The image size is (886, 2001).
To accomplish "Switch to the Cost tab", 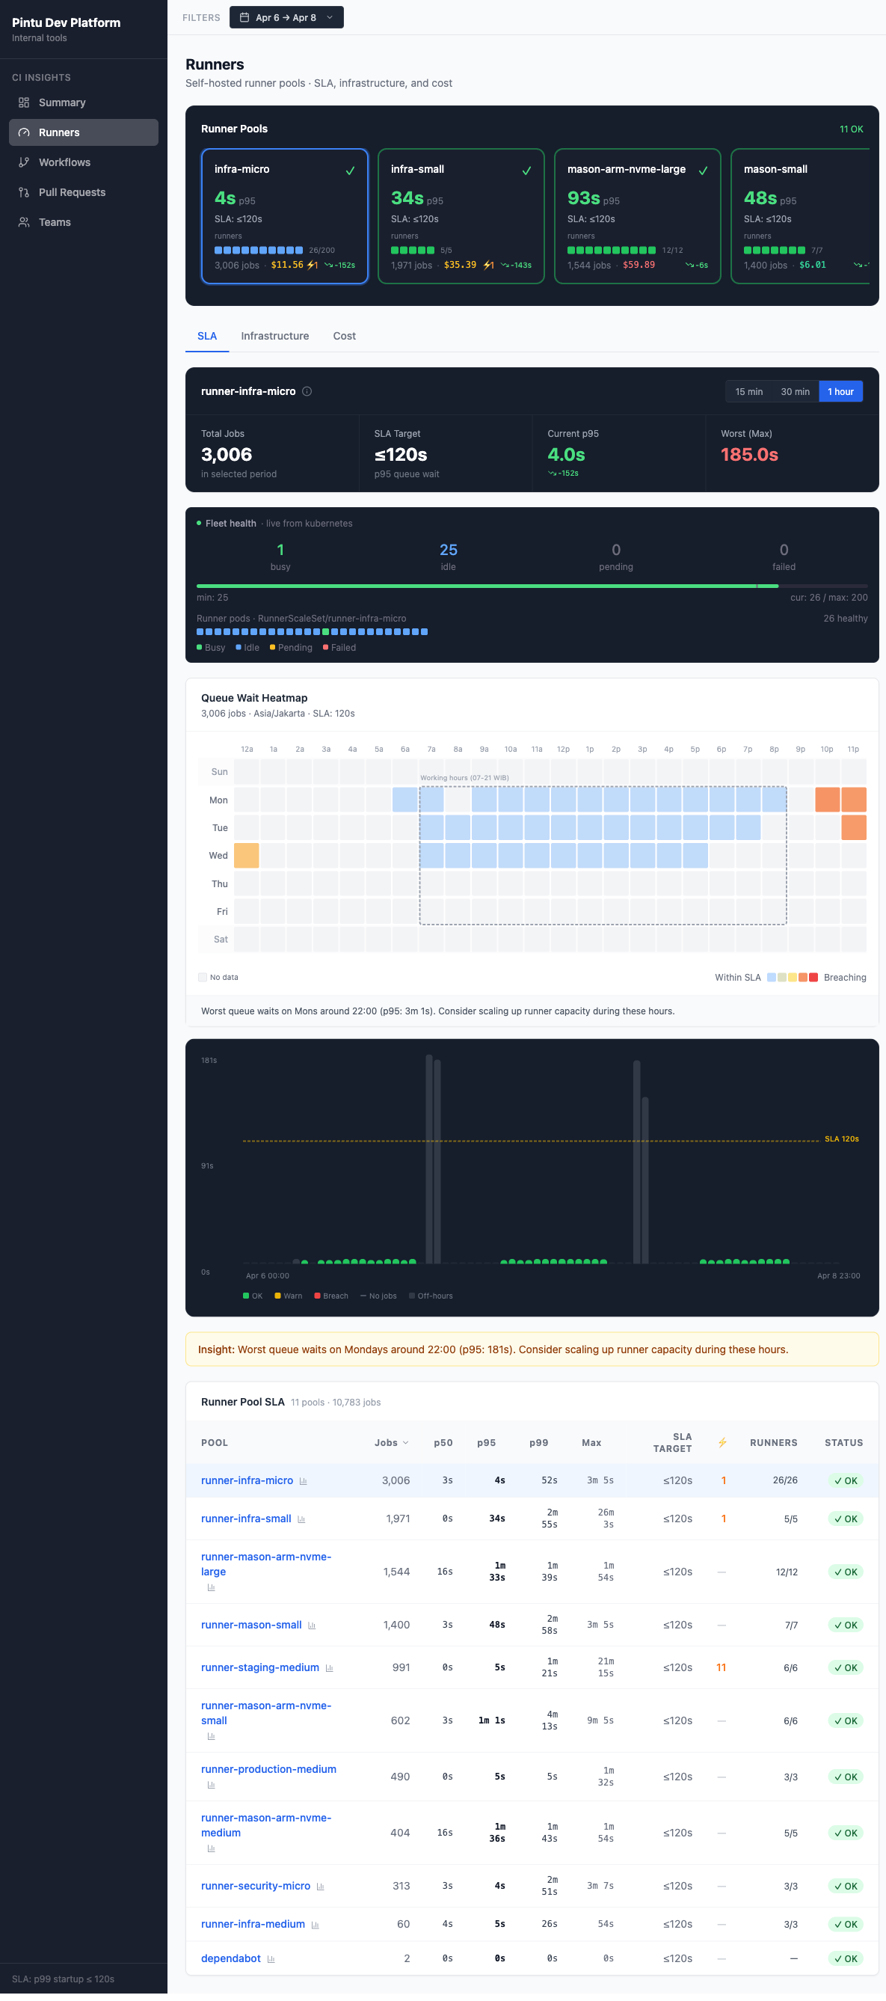I will [344, 336].
